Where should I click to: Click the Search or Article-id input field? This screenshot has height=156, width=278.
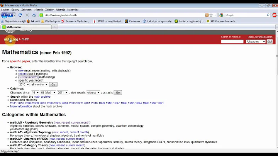232,41
